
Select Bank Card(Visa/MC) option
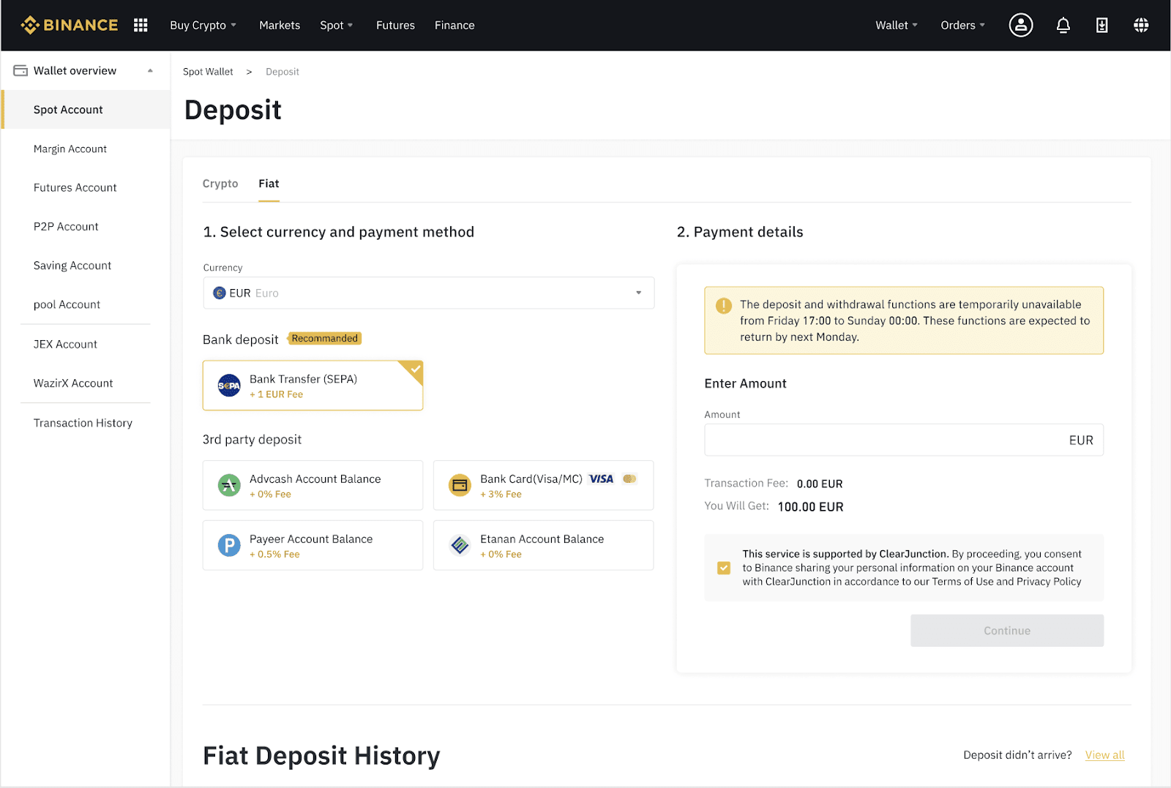tap(543, 485)
